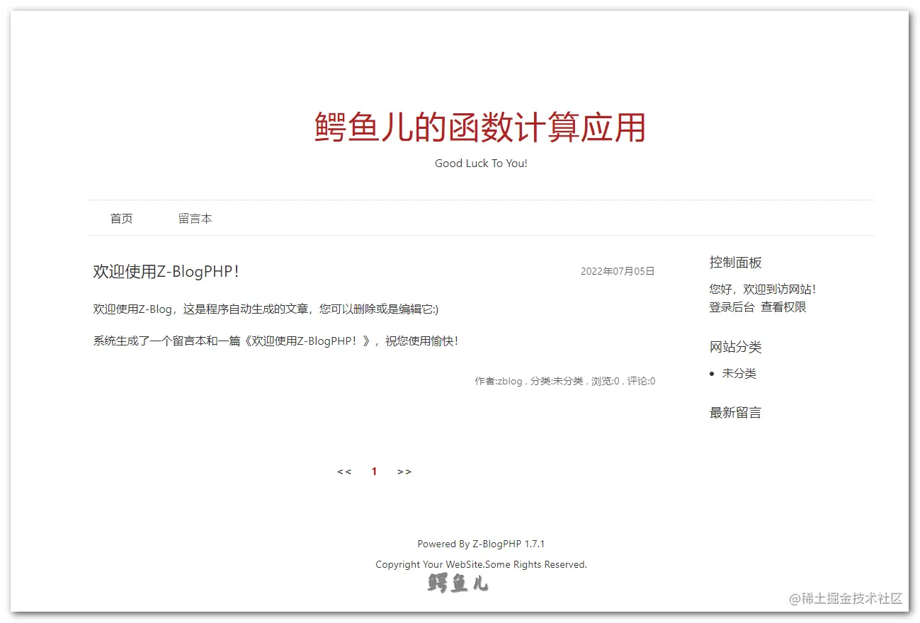Click the post date 2022年07月05日
Viewport: 920px width, 623px height.
(x=618, y=271)
